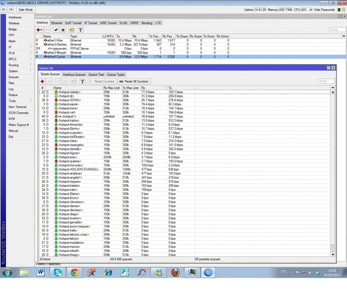The height and width of the screenshot is (298, 347).
Task: Add new simple queue with red plus
Action: tap(42, 81)
